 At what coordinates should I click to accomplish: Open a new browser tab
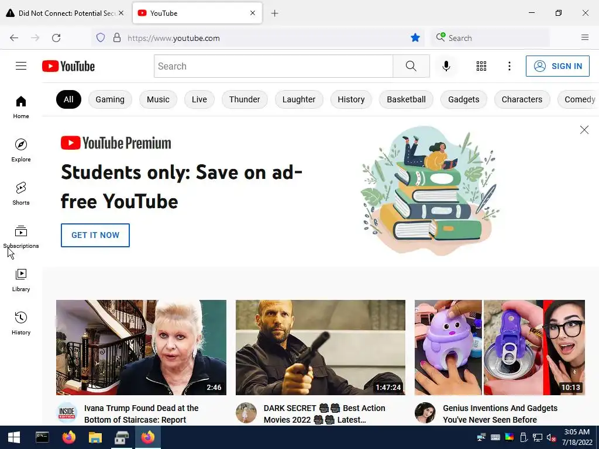(x=275, y=13)
